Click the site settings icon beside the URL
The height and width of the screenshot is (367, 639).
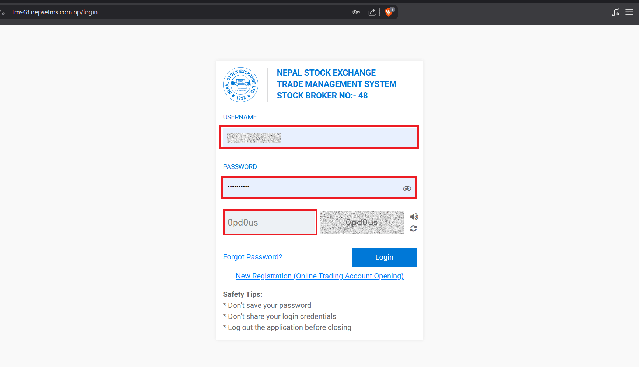[x=2, y=12]
